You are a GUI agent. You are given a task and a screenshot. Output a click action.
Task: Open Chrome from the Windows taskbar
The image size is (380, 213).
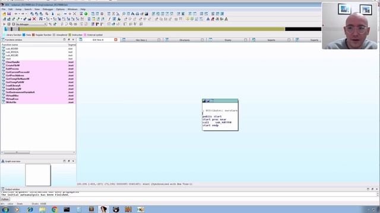(x=55, y=209)
